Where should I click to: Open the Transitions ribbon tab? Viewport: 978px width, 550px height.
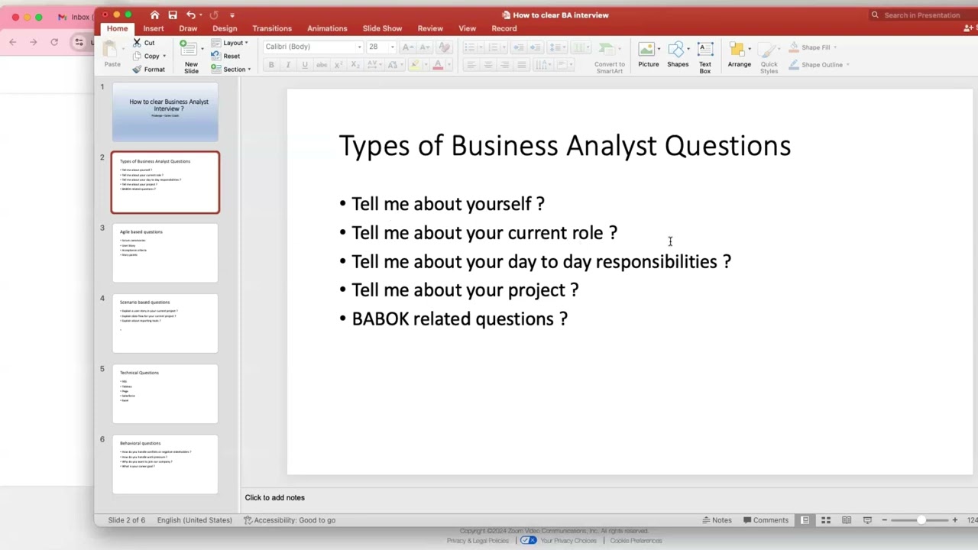(x=272, y=28)
